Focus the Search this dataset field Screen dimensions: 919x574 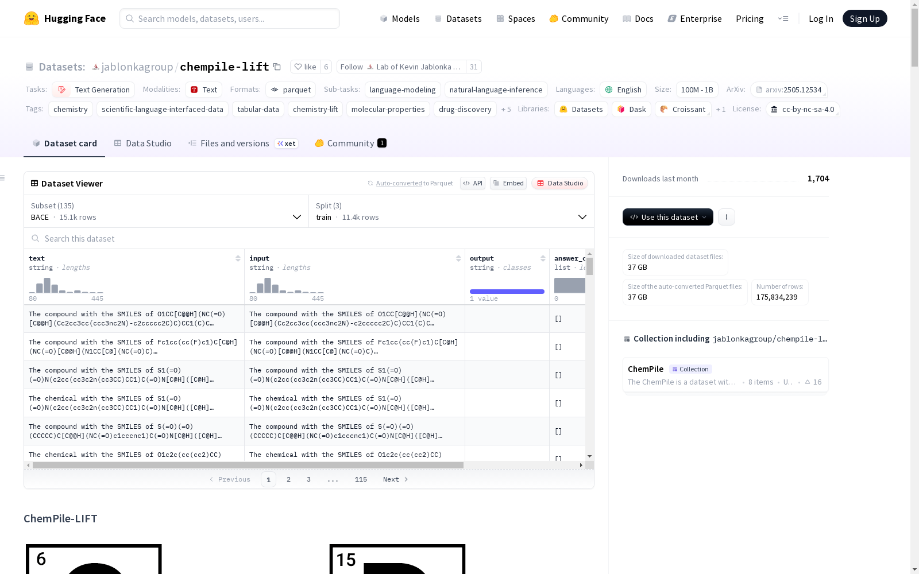[309, 238]
